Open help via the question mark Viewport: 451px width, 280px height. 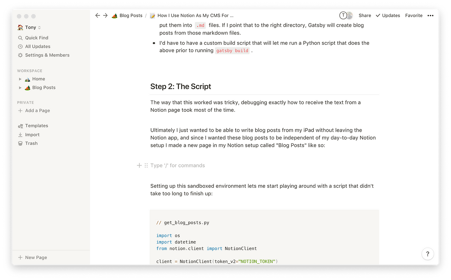[428, 254]
